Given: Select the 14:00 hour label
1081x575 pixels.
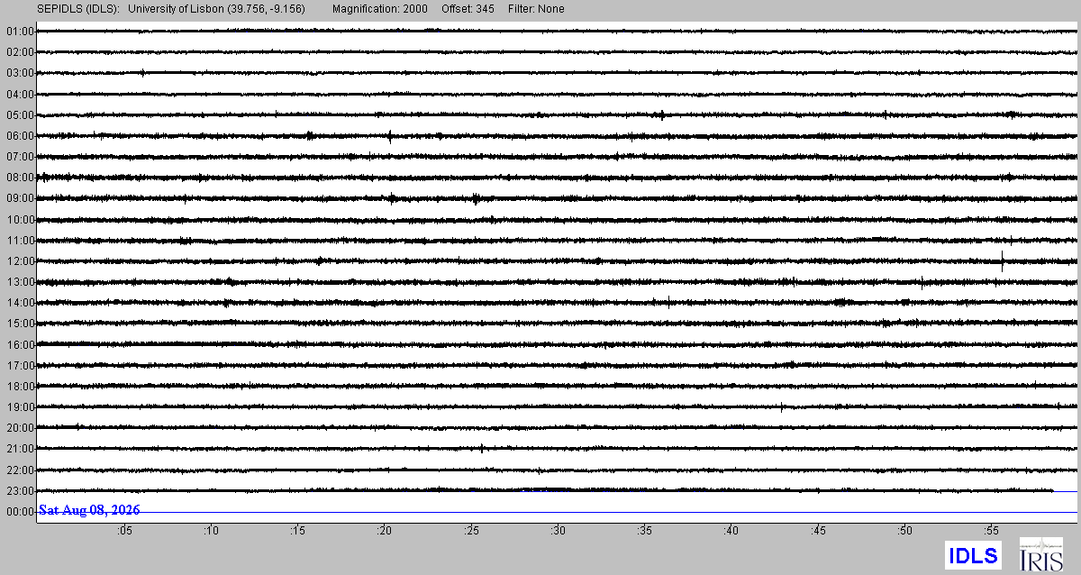Looking at the screenshot, I should 20,303.
